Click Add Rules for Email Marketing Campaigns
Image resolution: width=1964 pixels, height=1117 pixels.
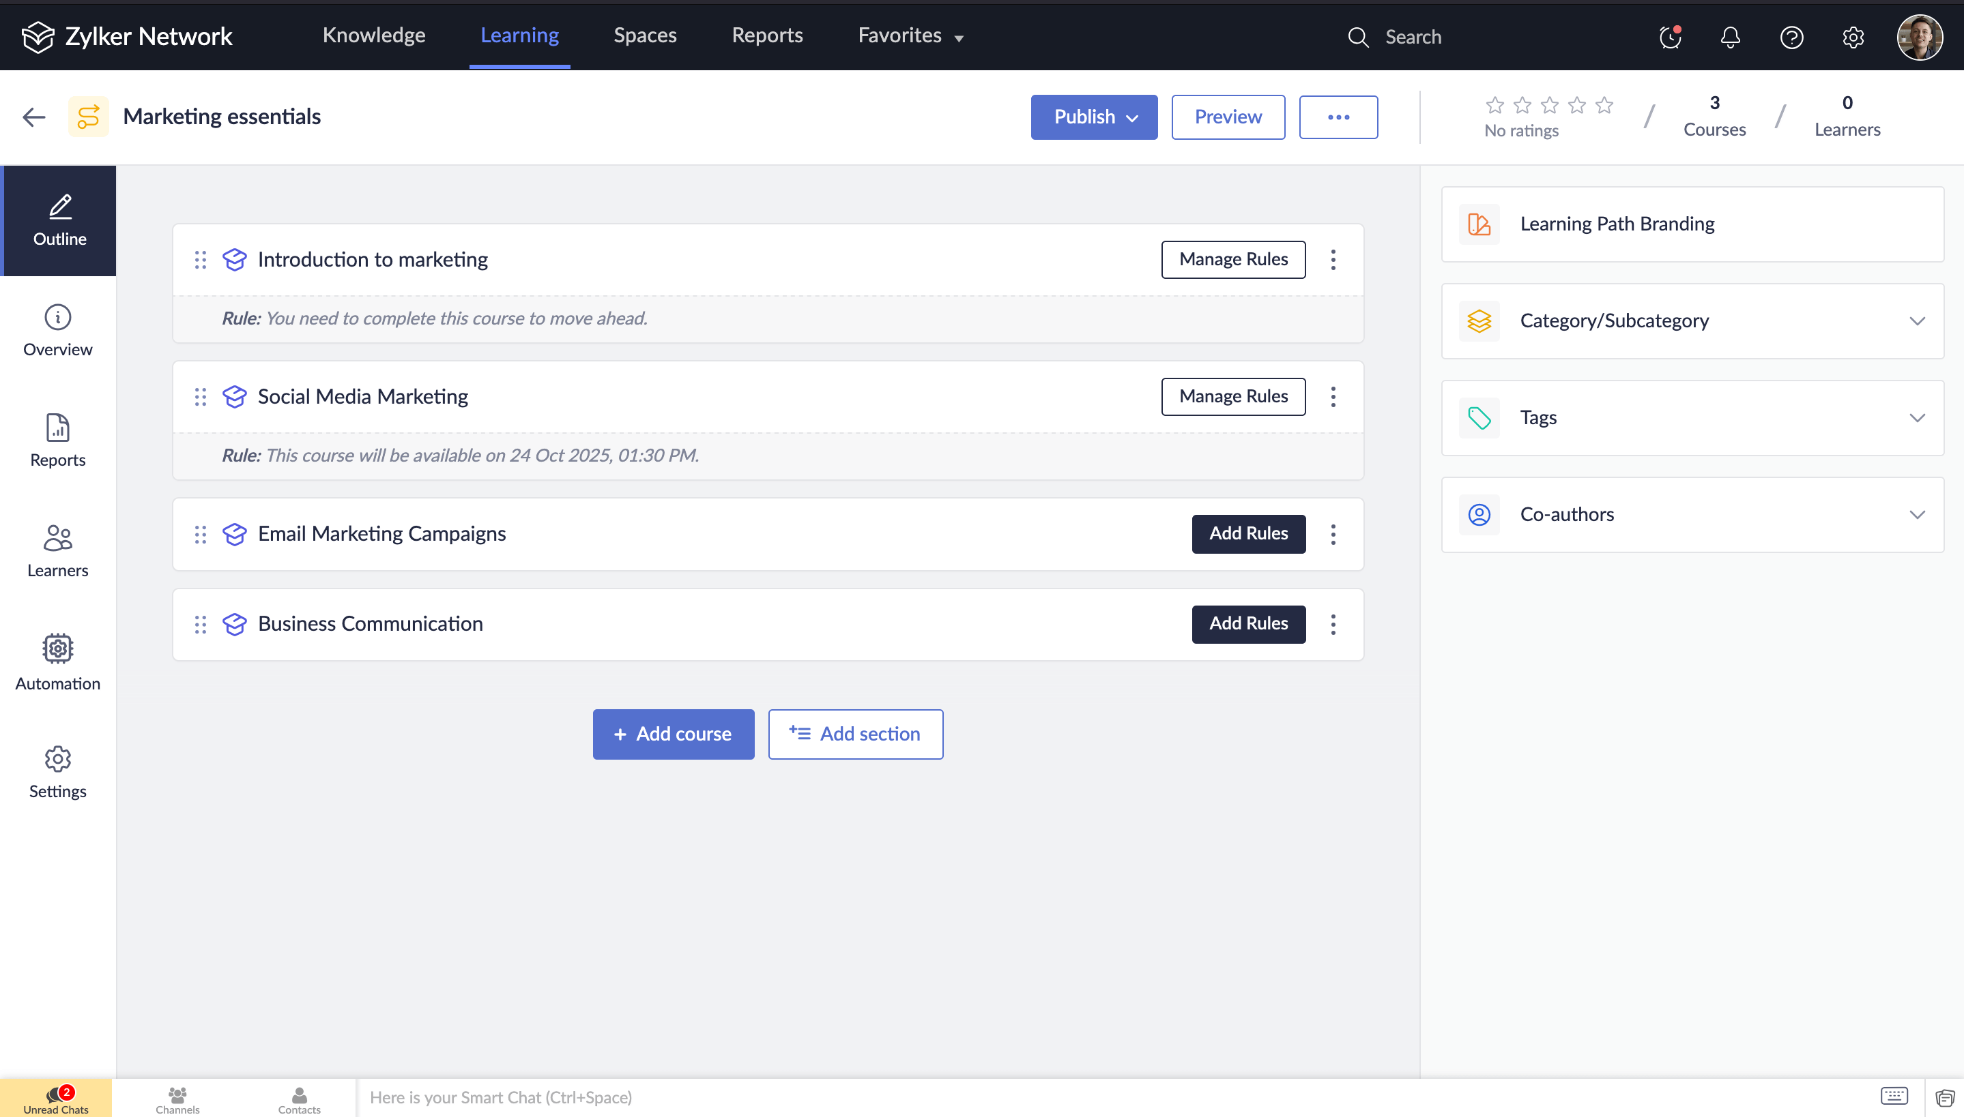[1248, 533]
